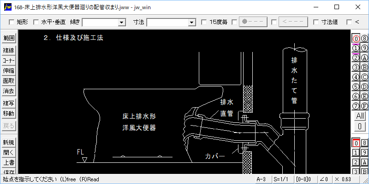Select square layer group A
This screenshot has height=184, width=369.
tap(364, 162)
